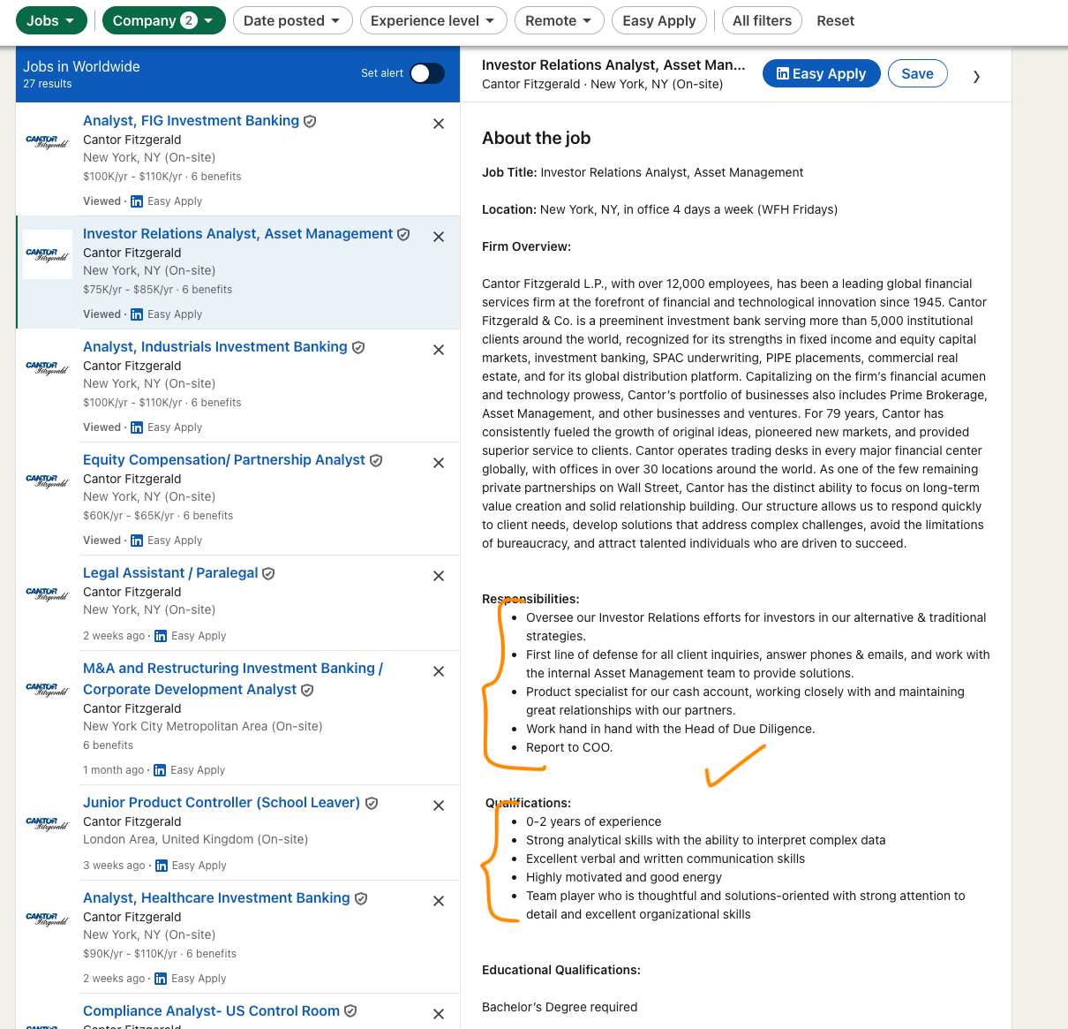The width and height of the screenshot is (1068, 1029).
Task: Click verified badge next to Industrials Investment Banking title
Action: (x=358, y=348)
